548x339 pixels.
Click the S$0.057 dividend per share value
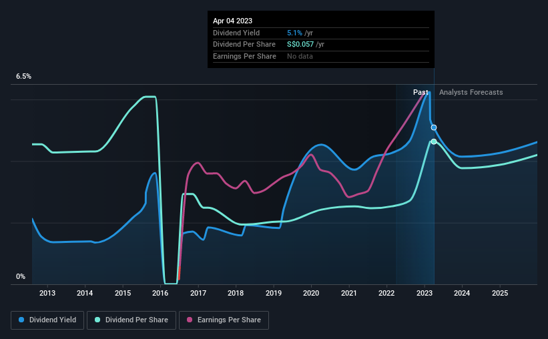click(x=300, y=45)
